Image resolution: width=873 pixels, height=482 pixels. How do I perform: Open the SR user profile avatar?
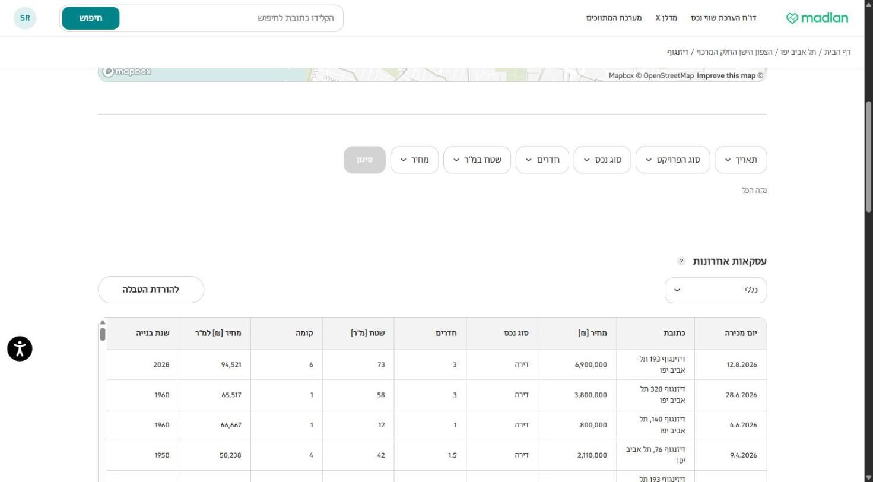[25, 18]
